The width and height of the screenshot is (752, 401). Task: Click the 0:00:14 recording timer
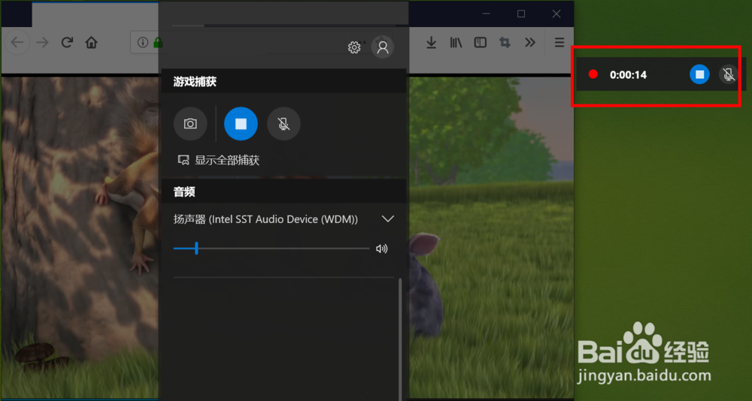[x=628, y=75]
